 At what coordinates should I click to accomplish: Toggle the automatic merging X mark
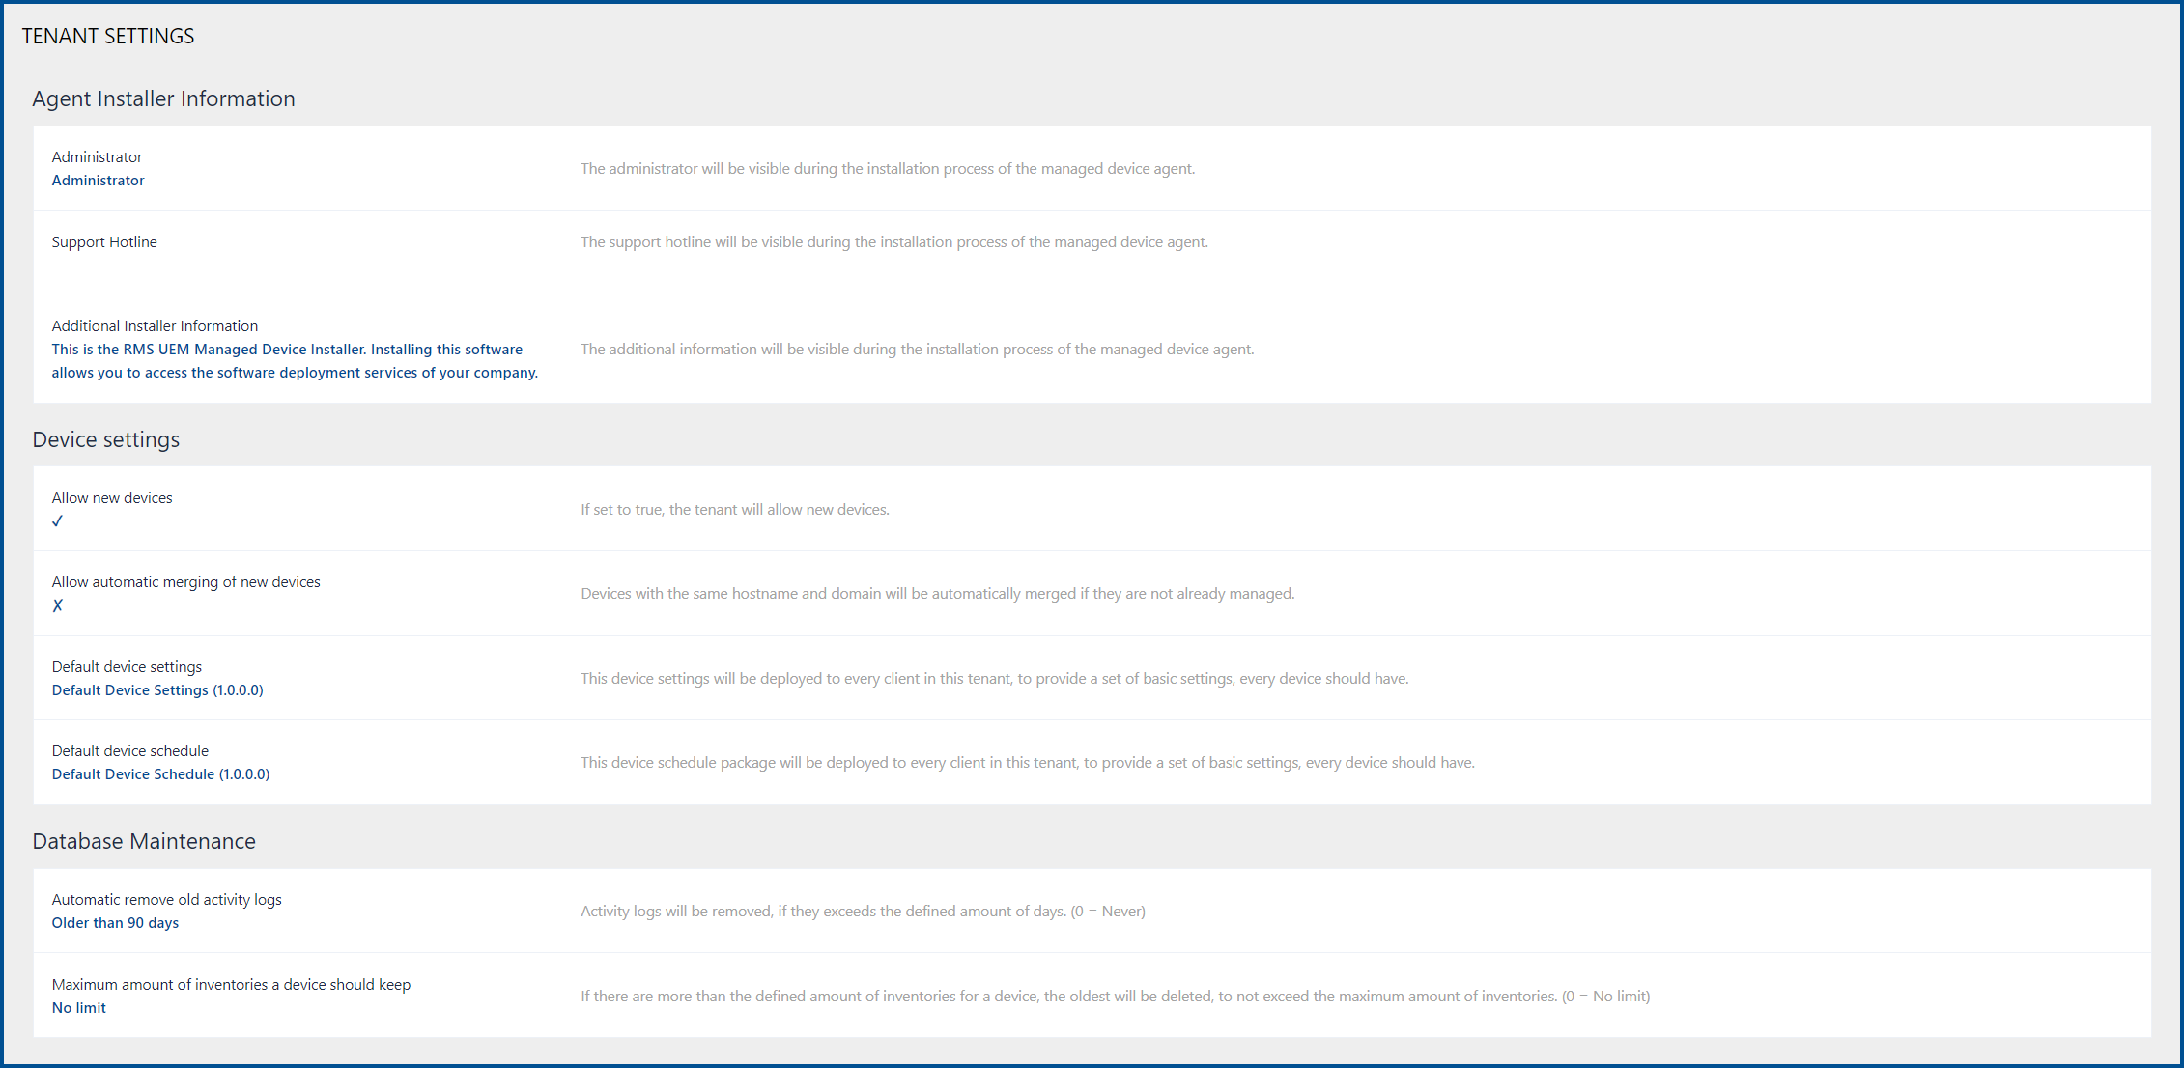[x=58, y=605]
